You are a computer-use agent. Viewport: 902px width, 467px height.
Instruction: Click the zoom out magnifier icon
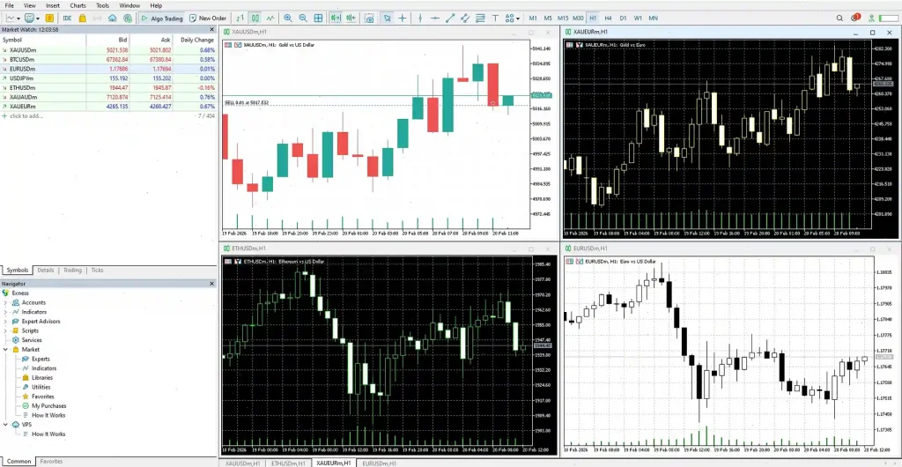click(x=302, y=18)
